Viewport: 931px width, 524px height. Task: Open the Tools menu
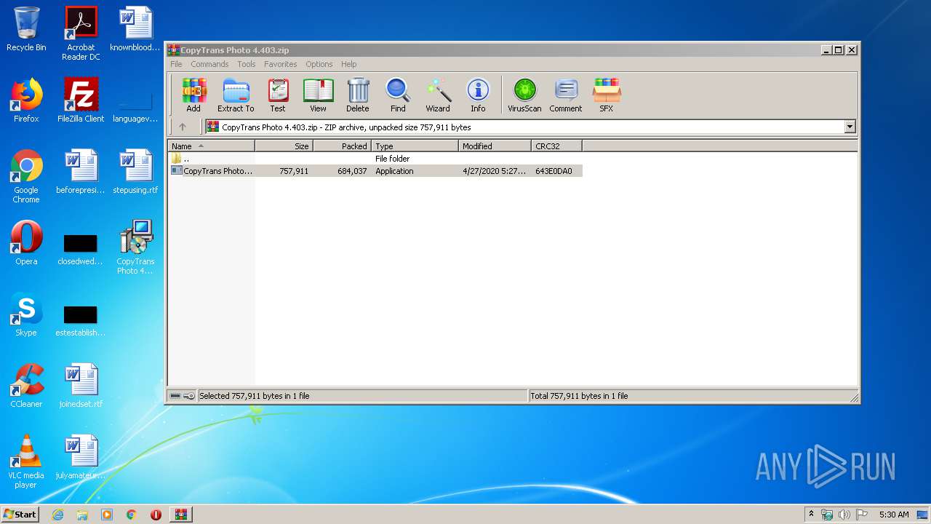tap(247, 64)
